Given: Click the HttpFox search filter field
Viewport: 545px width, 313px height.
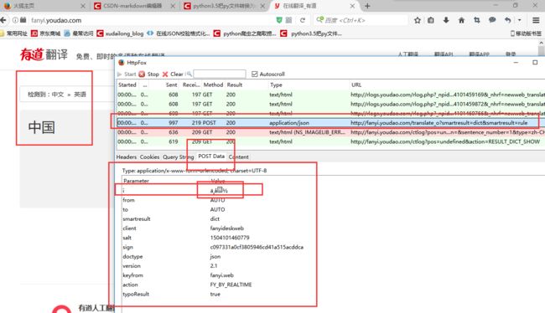Looking at the screenshot, I should [220, 74].
